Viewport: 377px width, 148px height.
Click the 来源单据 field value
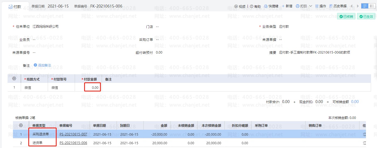click(x=281, y=40)
